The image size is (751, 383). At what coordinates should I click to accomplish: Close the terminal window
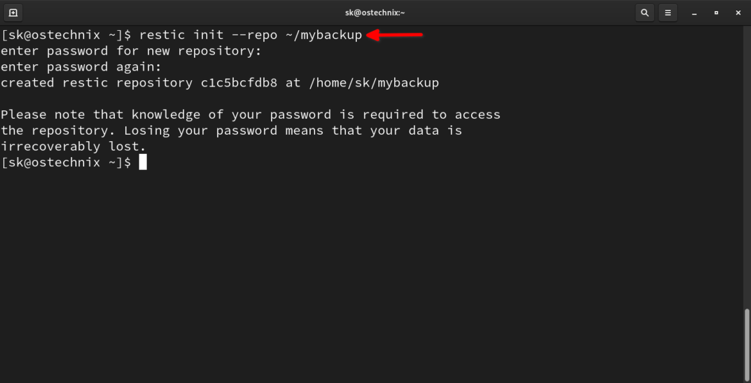[738, 12]
